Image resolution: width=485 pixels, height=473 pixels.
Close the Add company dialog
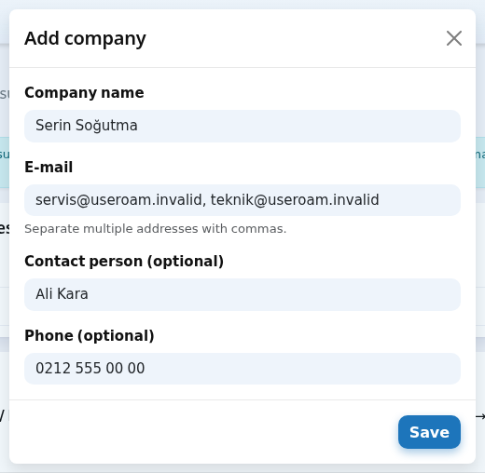coord(454,38)
